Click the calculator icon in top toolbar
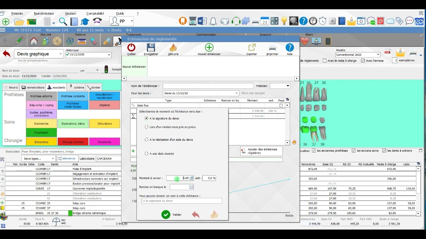Image resolution: width=426 pixels, height=239 pixels. (x=275, y=21)
